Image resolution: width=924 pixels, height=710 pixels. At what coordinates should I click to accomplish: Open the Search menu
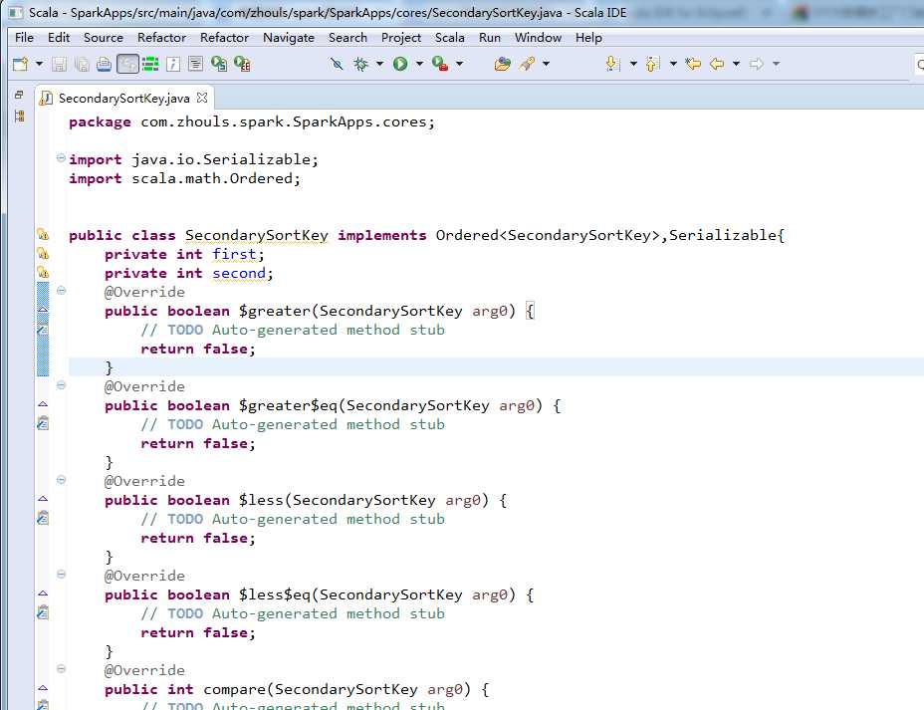[x=347, y=37]
